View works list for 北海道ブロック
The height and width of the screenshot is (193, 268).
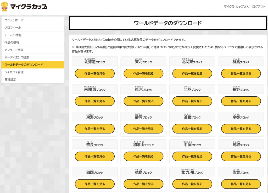[95, 73]
